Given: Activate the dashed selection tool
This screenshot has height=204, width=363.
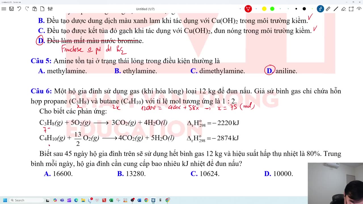Looking at the screenshot, I should click(x=351, y=9).
